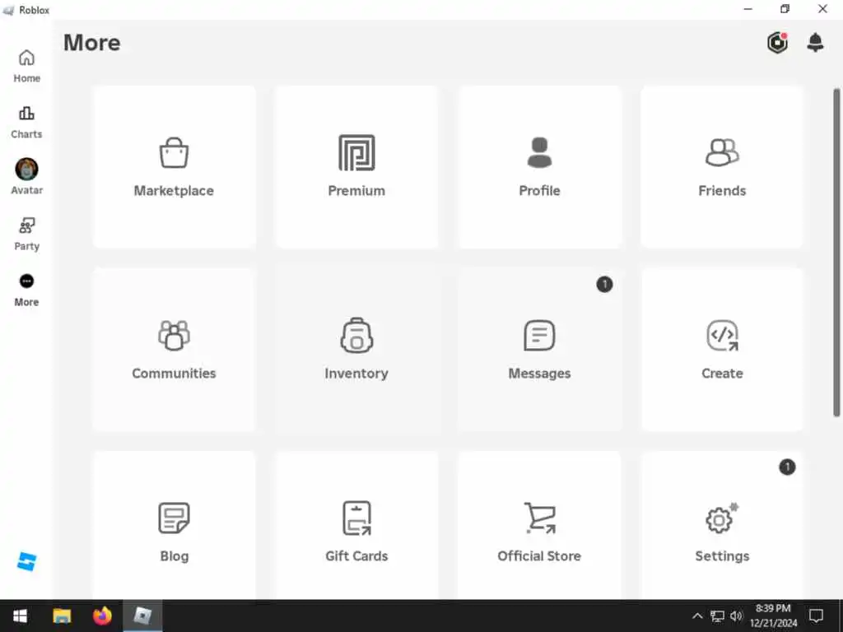Screen dimensions: 843x632
Task: Open the Premium tile
Action: [356, 166]
